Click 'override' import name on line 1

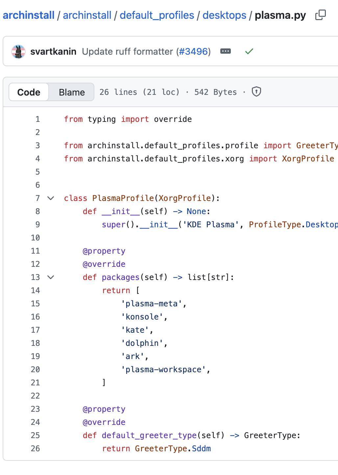(x=173, y=119)
